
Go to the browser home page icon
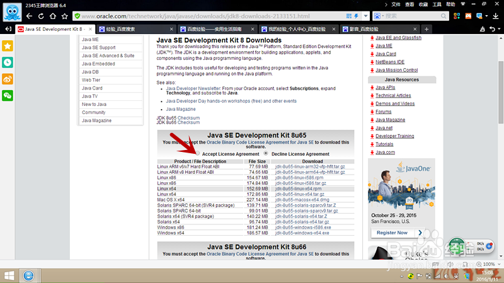pyautogui.click(x=53, y=16)
